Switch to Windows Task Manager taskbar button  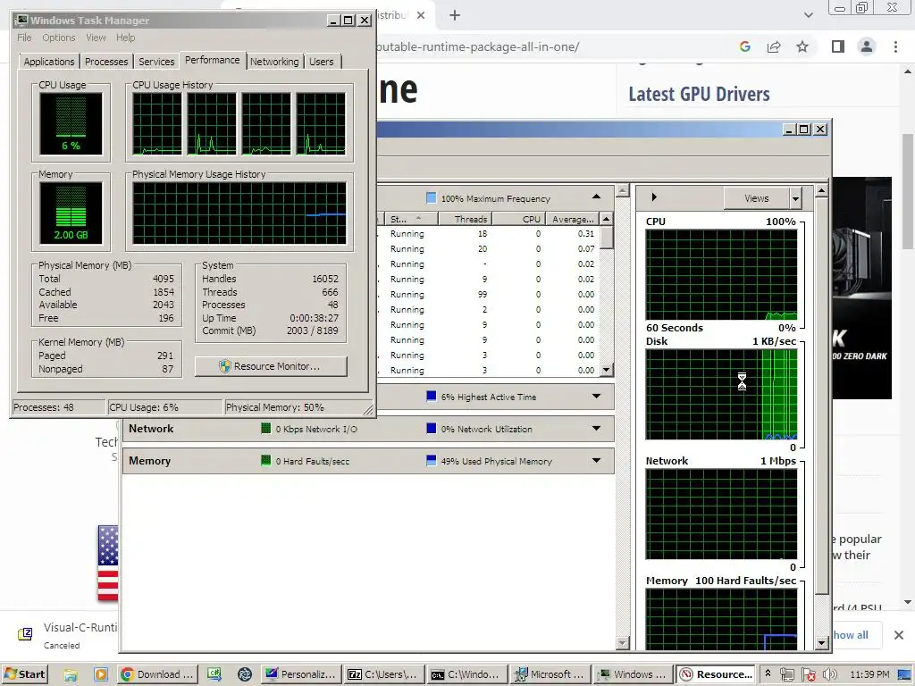click(x=634, y=674)
